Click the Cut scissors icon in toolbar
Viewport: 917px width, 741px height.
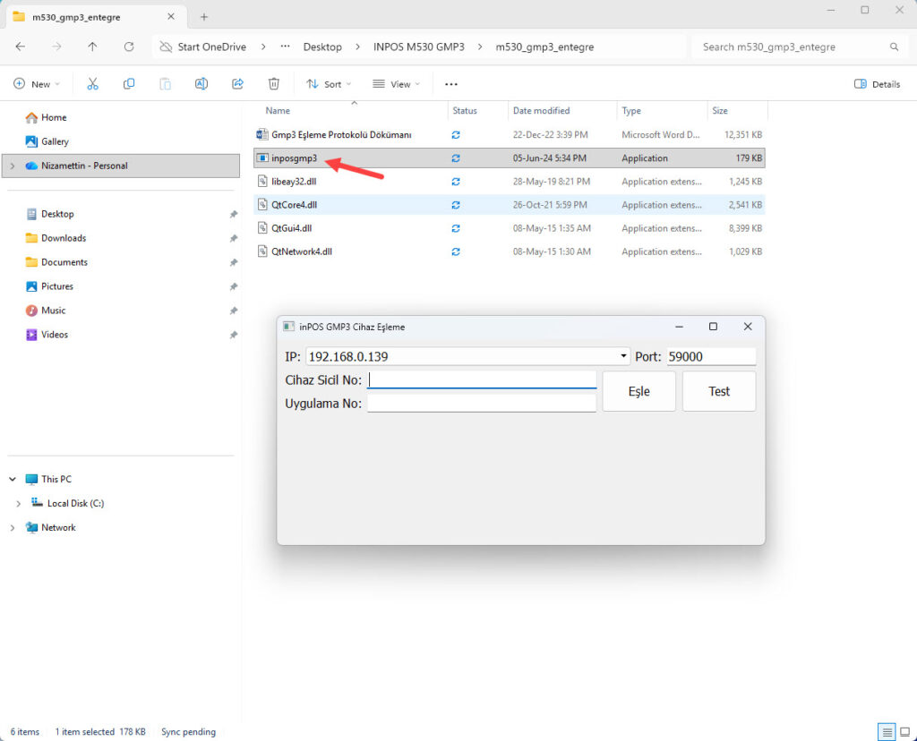coord(92,84)
